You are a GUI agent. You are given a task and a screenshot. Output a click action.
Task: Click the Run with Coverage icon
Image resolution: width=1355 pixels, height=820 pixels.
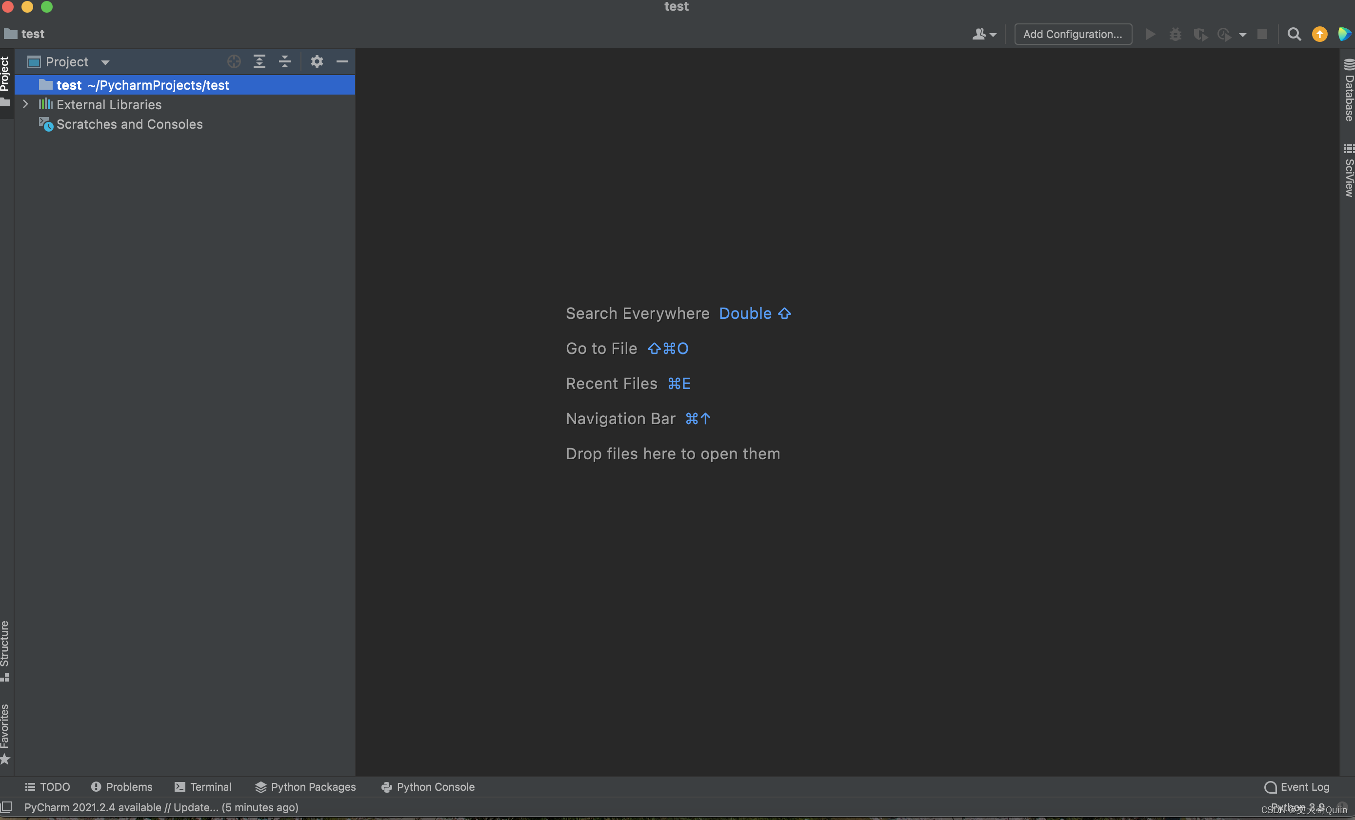tap(1200, 34)
